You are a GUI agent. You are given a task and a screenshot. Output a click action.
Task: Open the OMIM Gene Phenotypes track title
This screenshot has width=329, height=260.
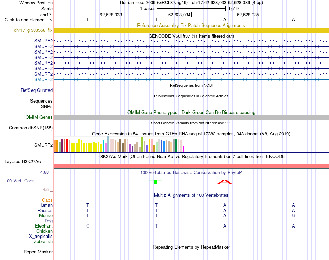pyautogui.click(x=191, y=112)
